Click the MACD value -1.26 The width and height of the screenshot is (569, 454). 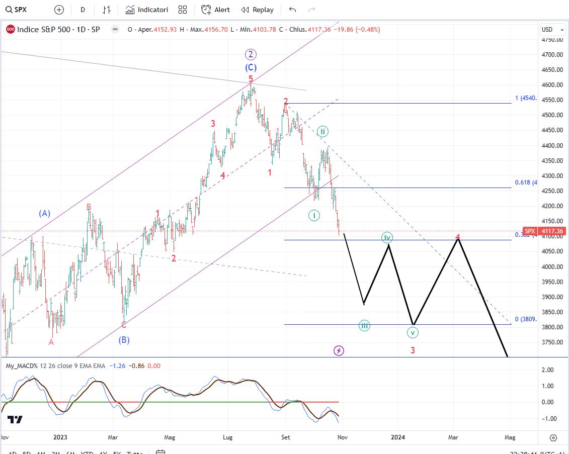(x=117, y=366)
